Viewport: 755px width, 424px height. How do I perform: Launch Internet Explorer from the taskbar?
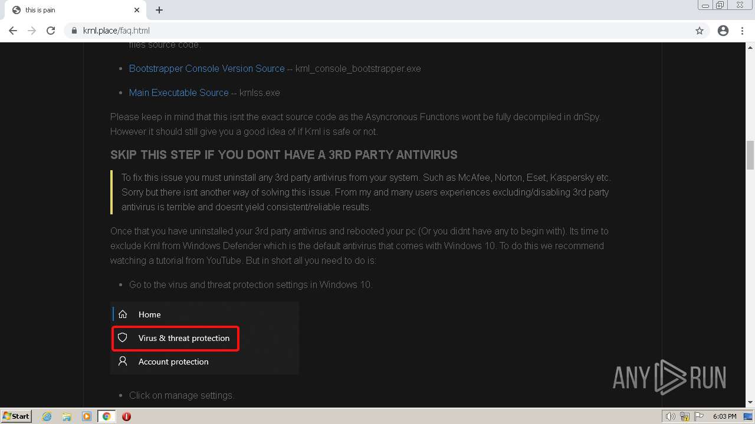click(47, 416)
